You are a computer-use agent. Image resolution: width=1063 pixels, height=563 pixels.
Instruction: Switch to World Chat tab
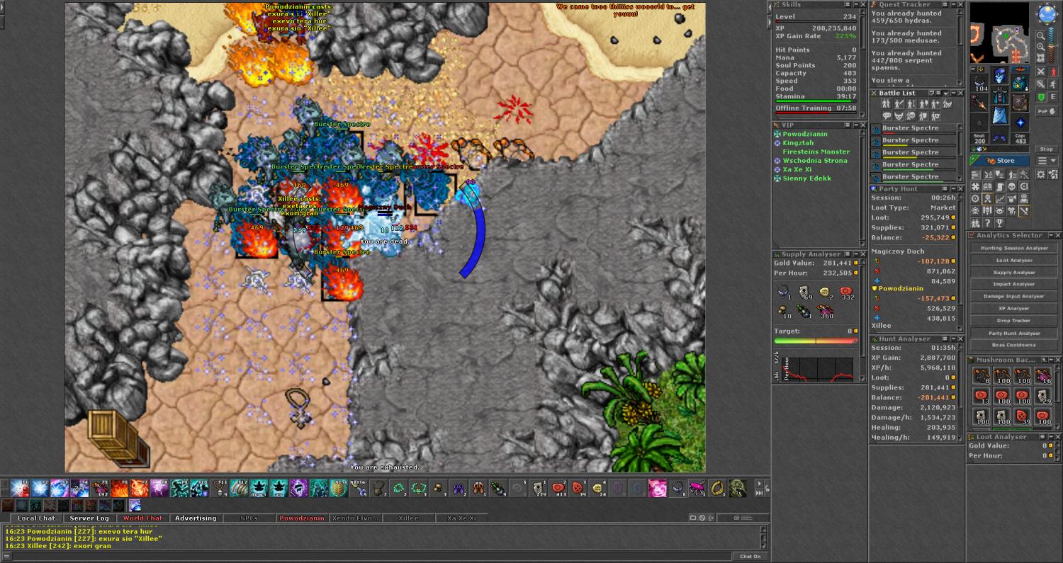[x=143, y=518]
